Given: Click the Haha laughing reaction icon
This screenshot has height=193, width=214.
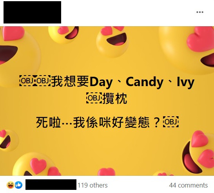Looking at the screenshot, I should pos(10,185).
